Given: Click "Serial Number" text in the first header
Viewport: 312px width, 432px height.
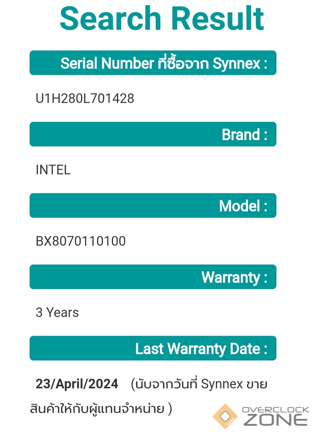Looking at the screenshot, I should (107, 63).
